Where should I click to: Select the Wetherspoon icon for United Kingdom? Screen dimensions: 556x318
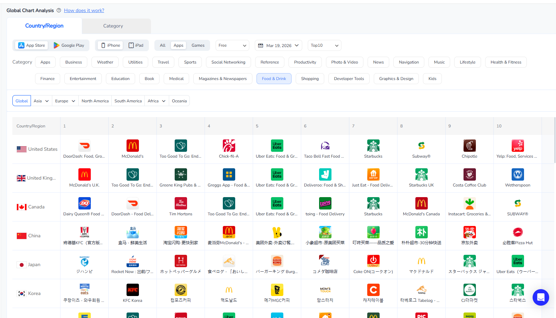[517, 174]
